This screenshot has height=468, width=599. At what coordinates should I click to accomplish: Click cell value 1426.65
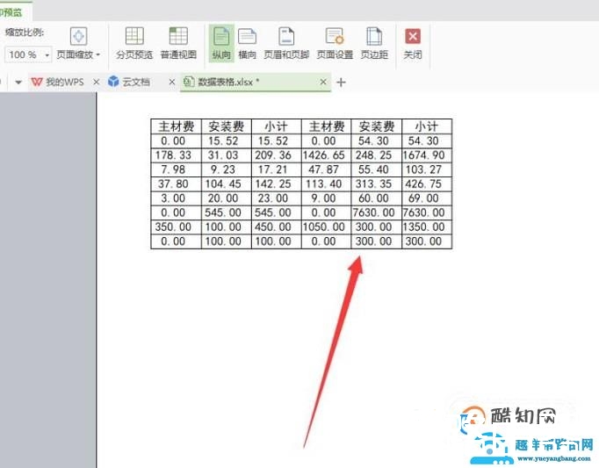(323, 155)
